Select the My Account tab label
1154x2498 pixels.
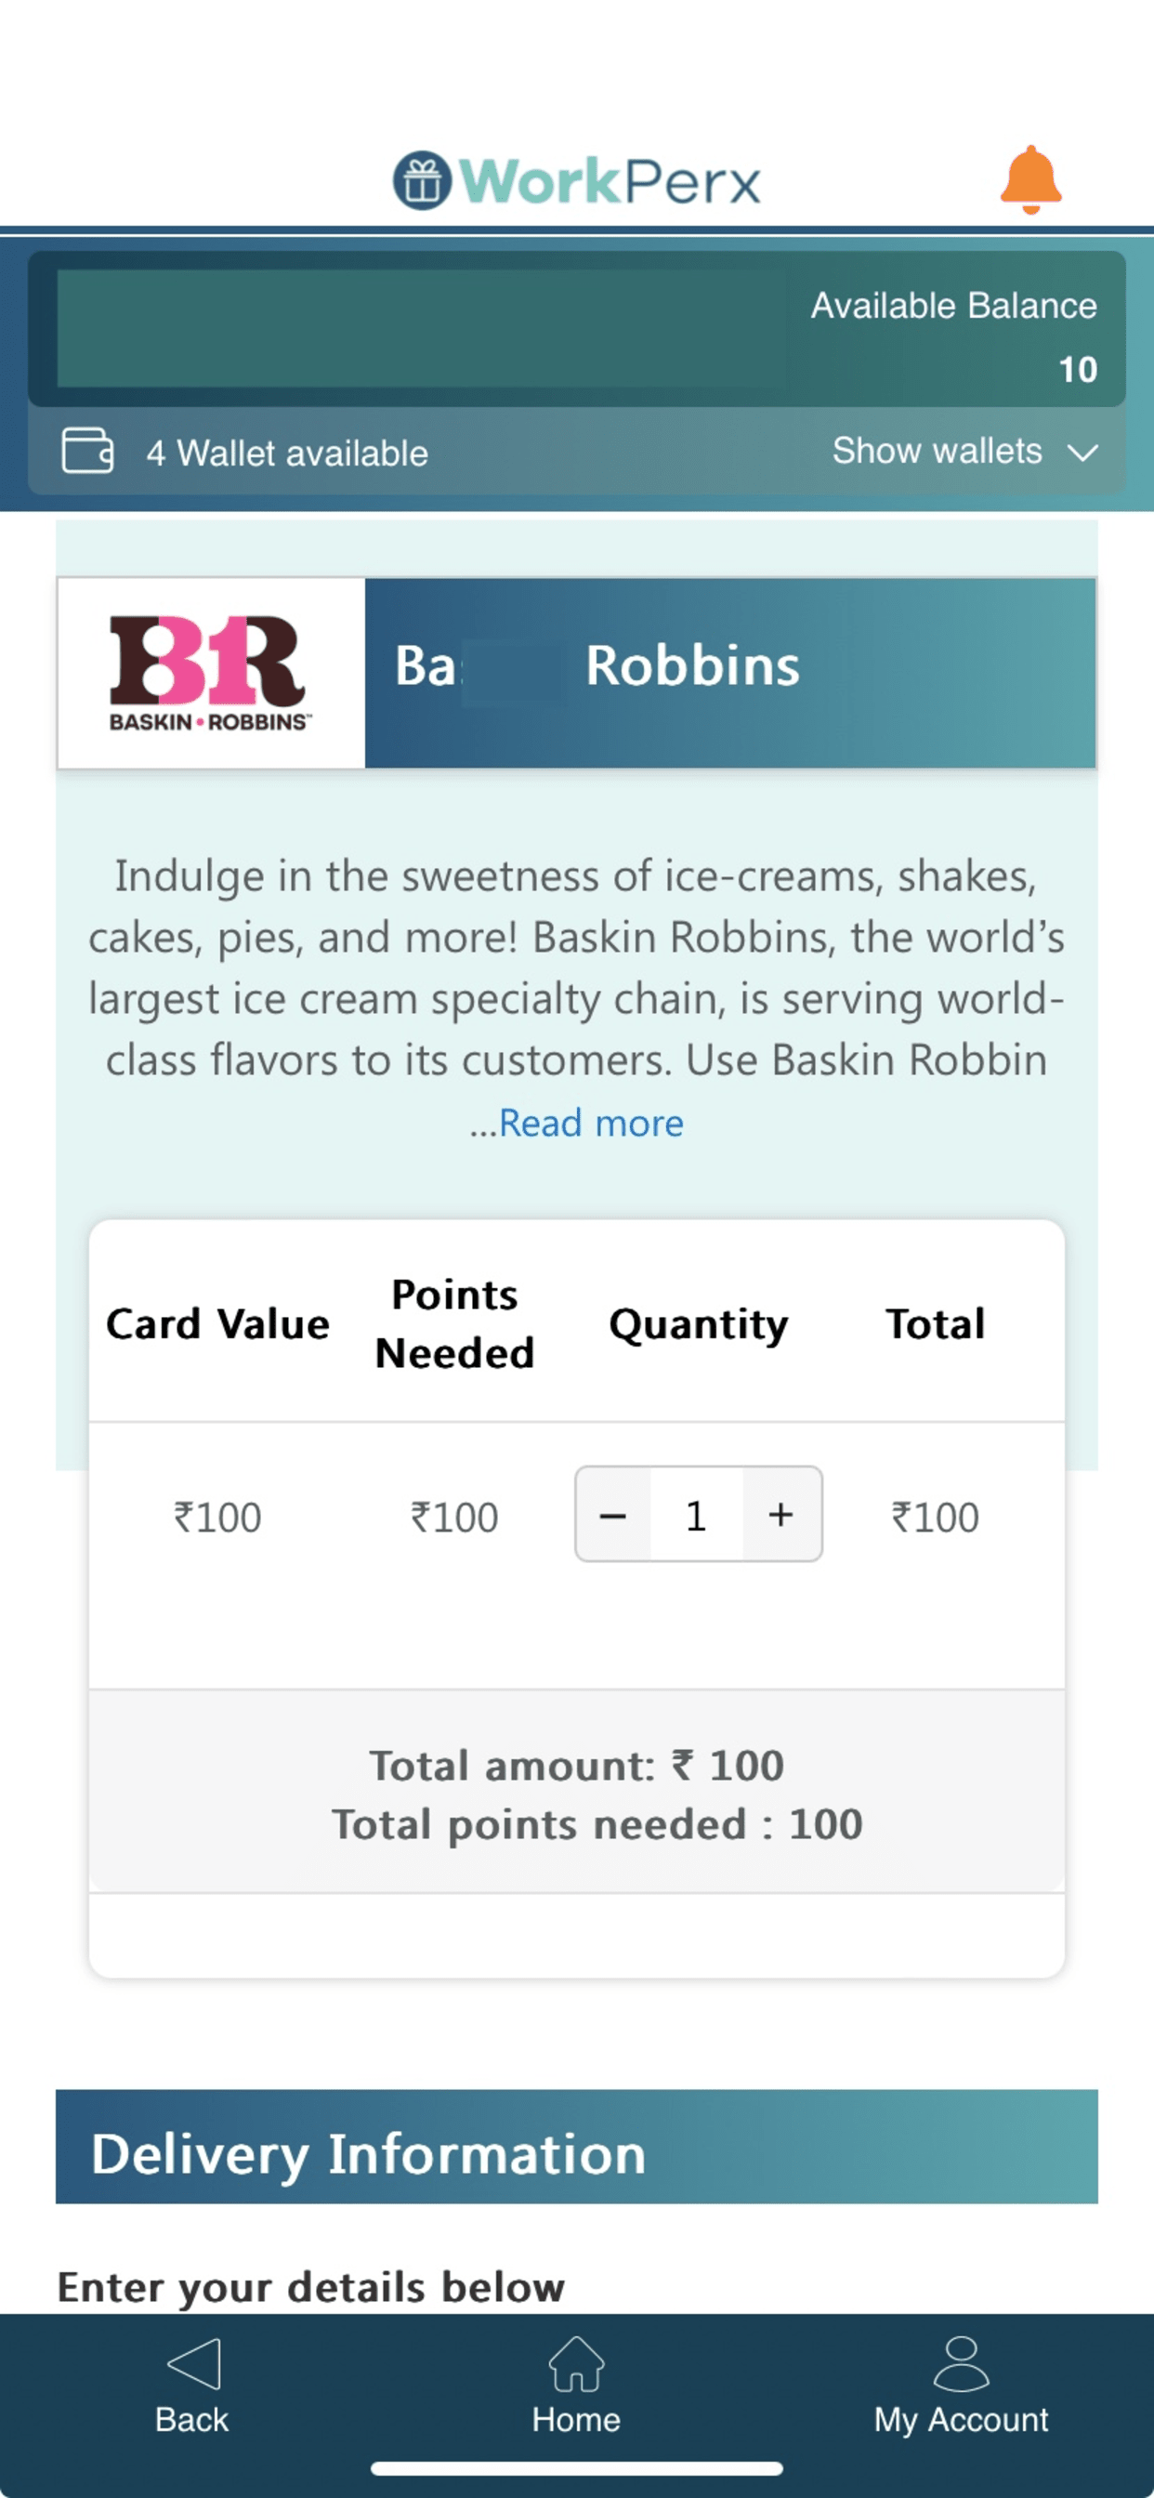pos(961,2421)
